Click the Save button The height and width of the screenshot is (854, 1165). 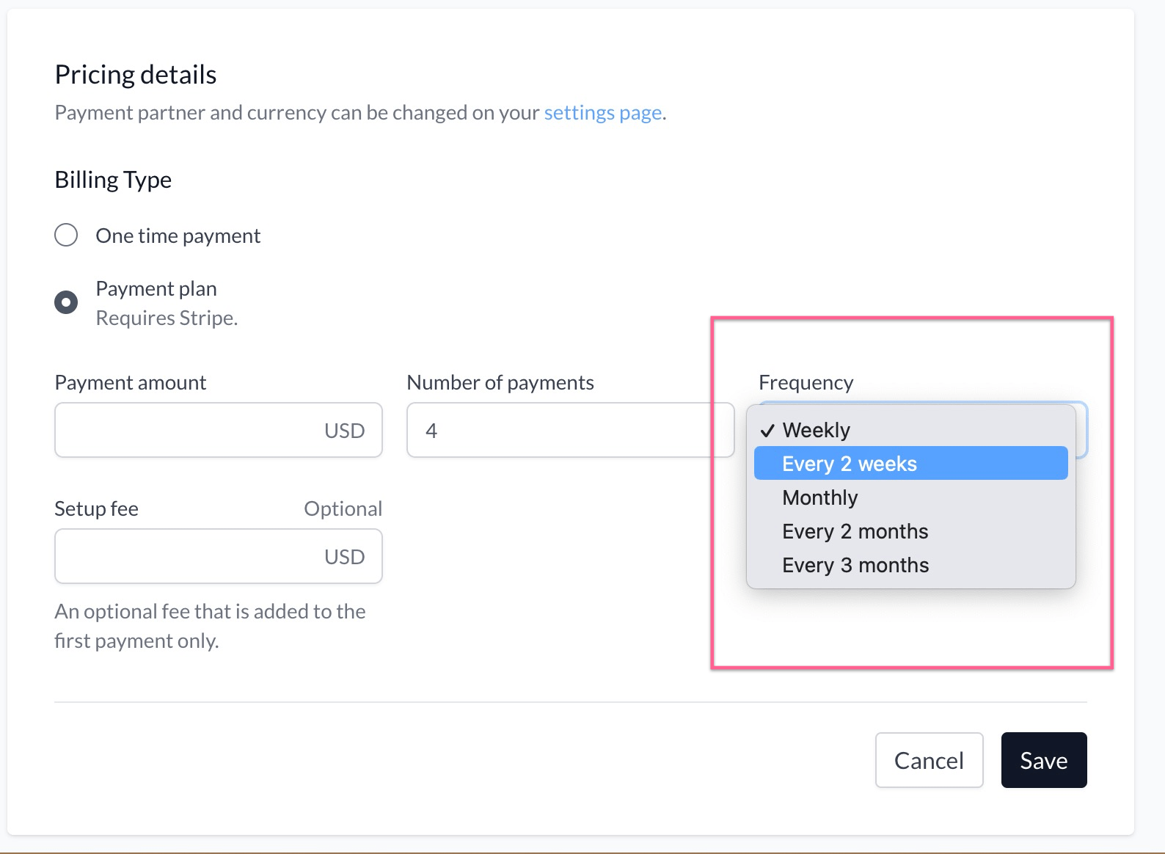pos(1043,760)
